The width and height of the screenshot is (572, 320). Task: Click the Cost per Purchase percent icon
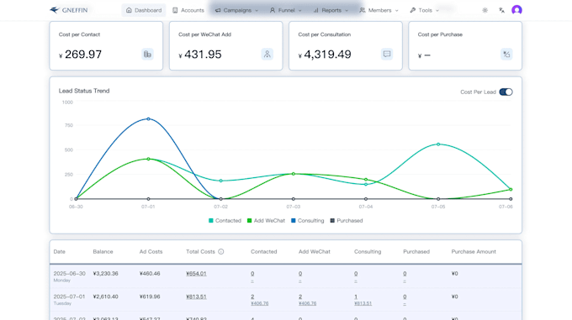click(x=506, y=55)
